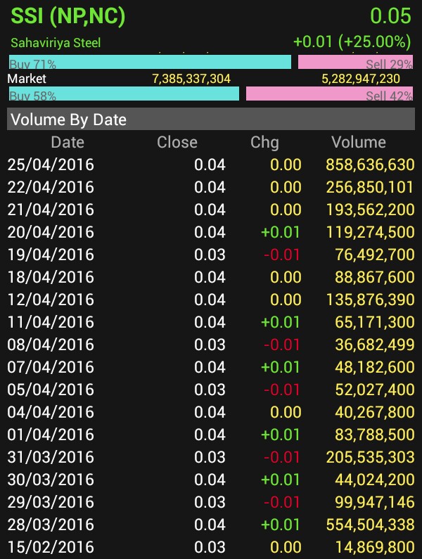Select volume 205,535,303

tap(370, 456)
